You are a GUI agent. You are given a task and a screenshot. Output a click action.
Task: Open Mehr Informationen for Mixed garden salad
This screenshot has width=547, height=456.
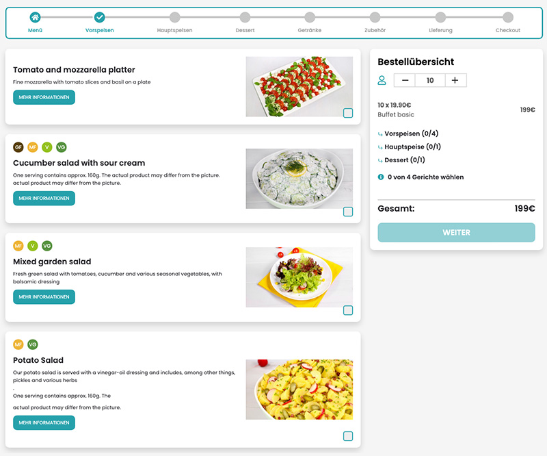pos(44,296)
